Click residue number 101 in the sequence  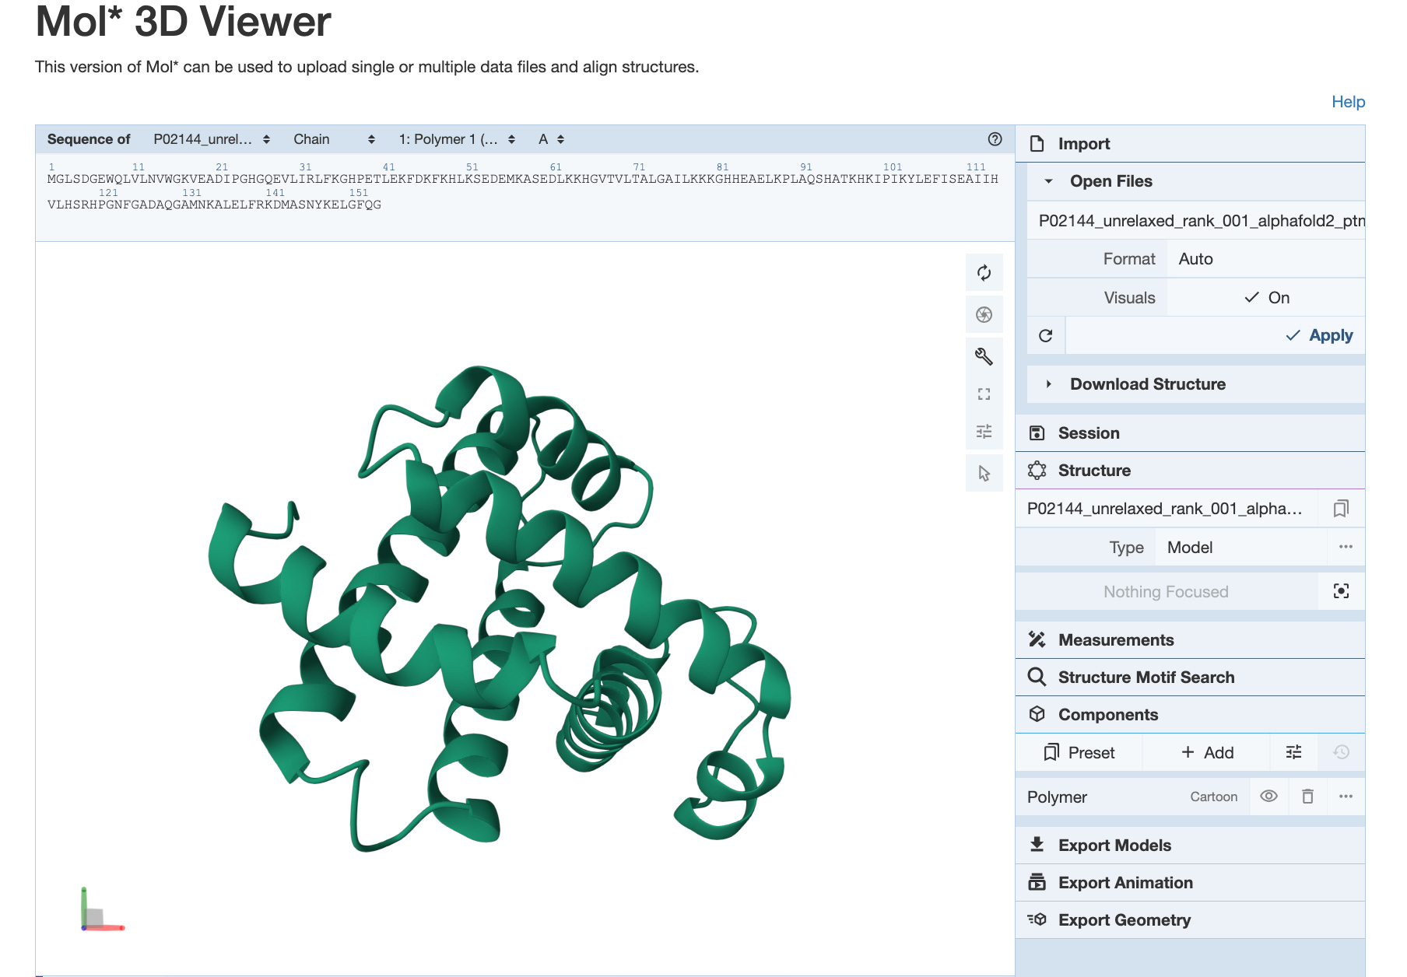893,167
